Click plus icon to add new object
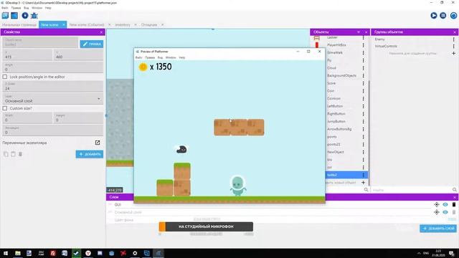The image size is (459, 258). point(364,183)
